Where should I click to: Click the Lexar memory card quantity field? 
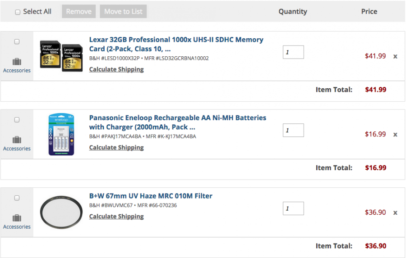click(x=293, y=52)
